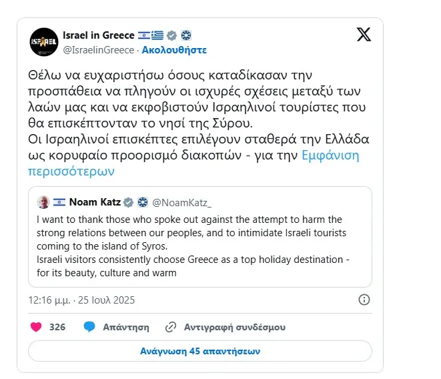Open the info icon beside the timestamp

pos(364,299)
